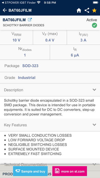Image resolution: width=100 pixels, height=178 pixels.
Task: Tap the IR 6 µA parameter cell
Action: [75, 52]
